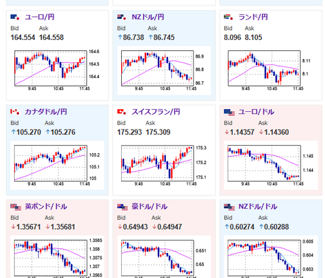Open the 英ポンド/ドル pair link
Image resolution: width=325 pixels, height=278 pixels.
46,207
